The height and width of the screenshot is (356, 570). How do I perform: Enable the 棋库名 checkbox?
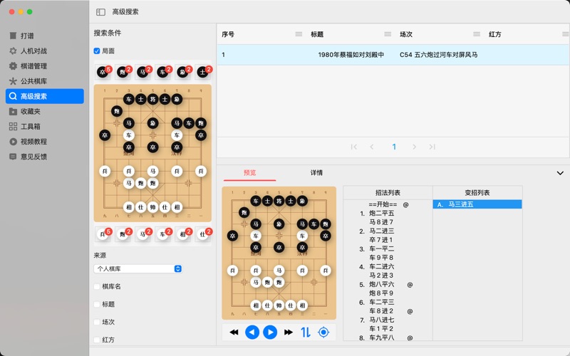point(97,287)
